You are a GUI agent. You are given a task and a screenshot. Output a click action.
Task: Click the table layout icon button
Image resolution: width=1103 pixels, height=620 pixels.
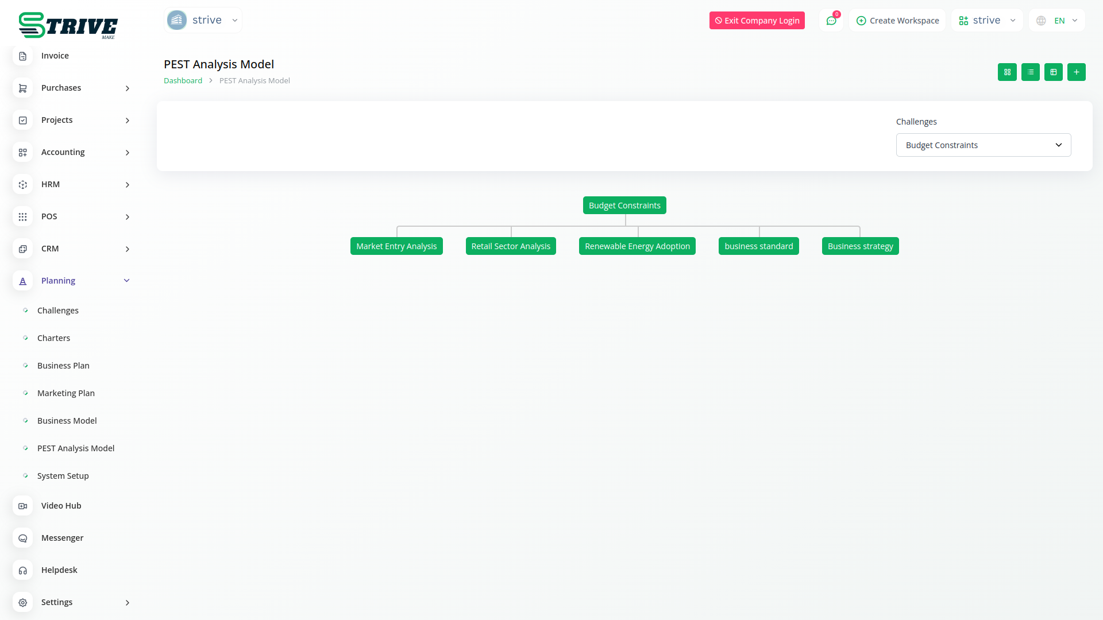(1053, 72)
